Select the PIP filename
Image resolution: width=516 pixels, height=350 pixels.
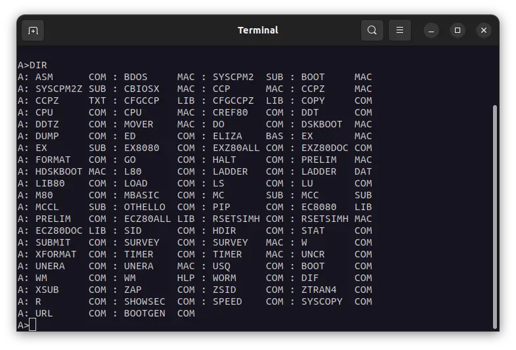[221, 207]
